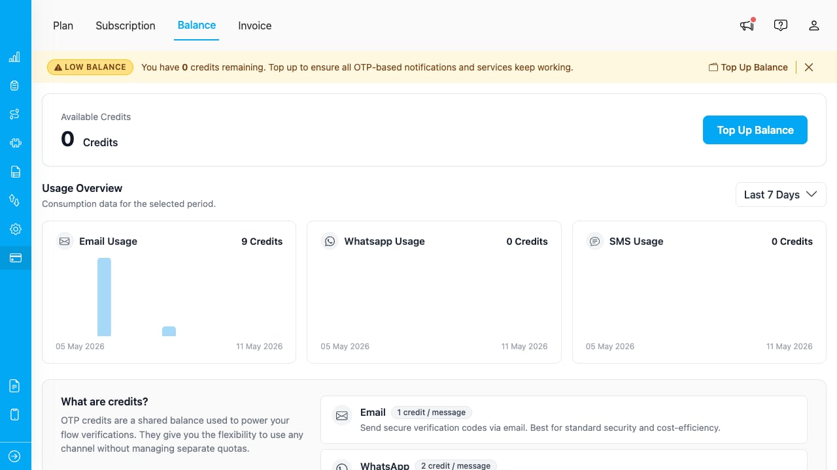Click the envelope icon beside Email pricing row
The image size is (837, 470).
342,415
